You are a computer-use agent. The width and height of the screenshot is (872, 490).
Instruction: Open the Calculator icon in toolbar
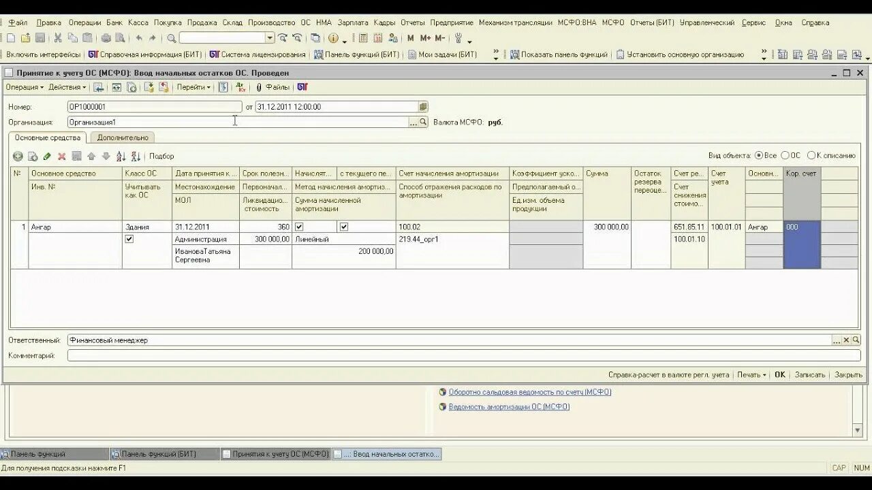pyautogui.click(x=362, y=38)
